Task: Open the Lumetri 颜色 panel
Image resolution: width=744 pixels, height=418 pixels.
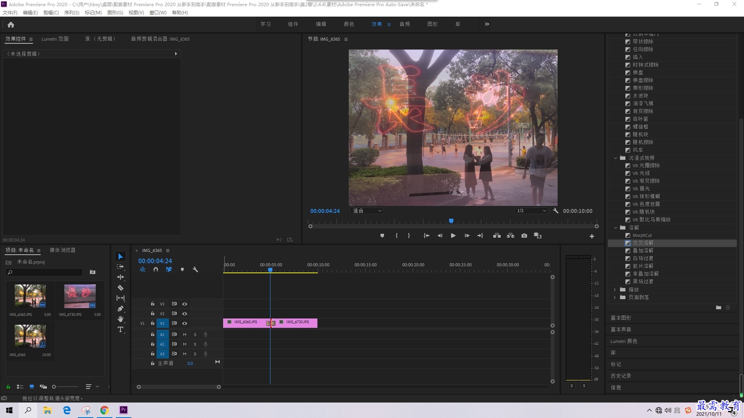Action: (x=624, y=341)
